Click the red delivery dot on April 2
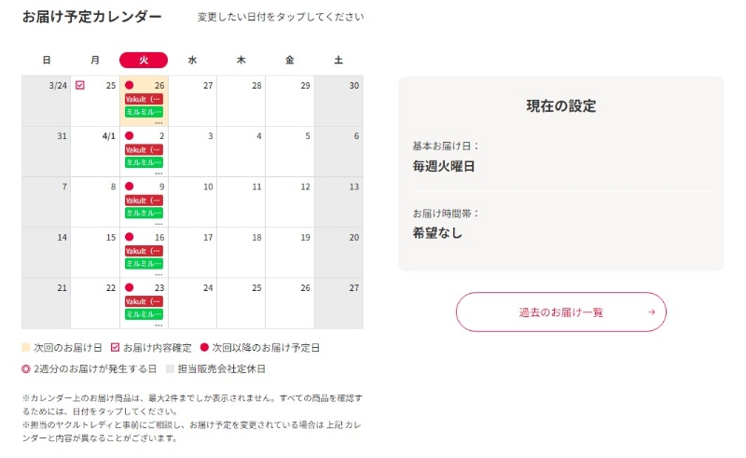The image size is (746, 458). coord(129,135)
